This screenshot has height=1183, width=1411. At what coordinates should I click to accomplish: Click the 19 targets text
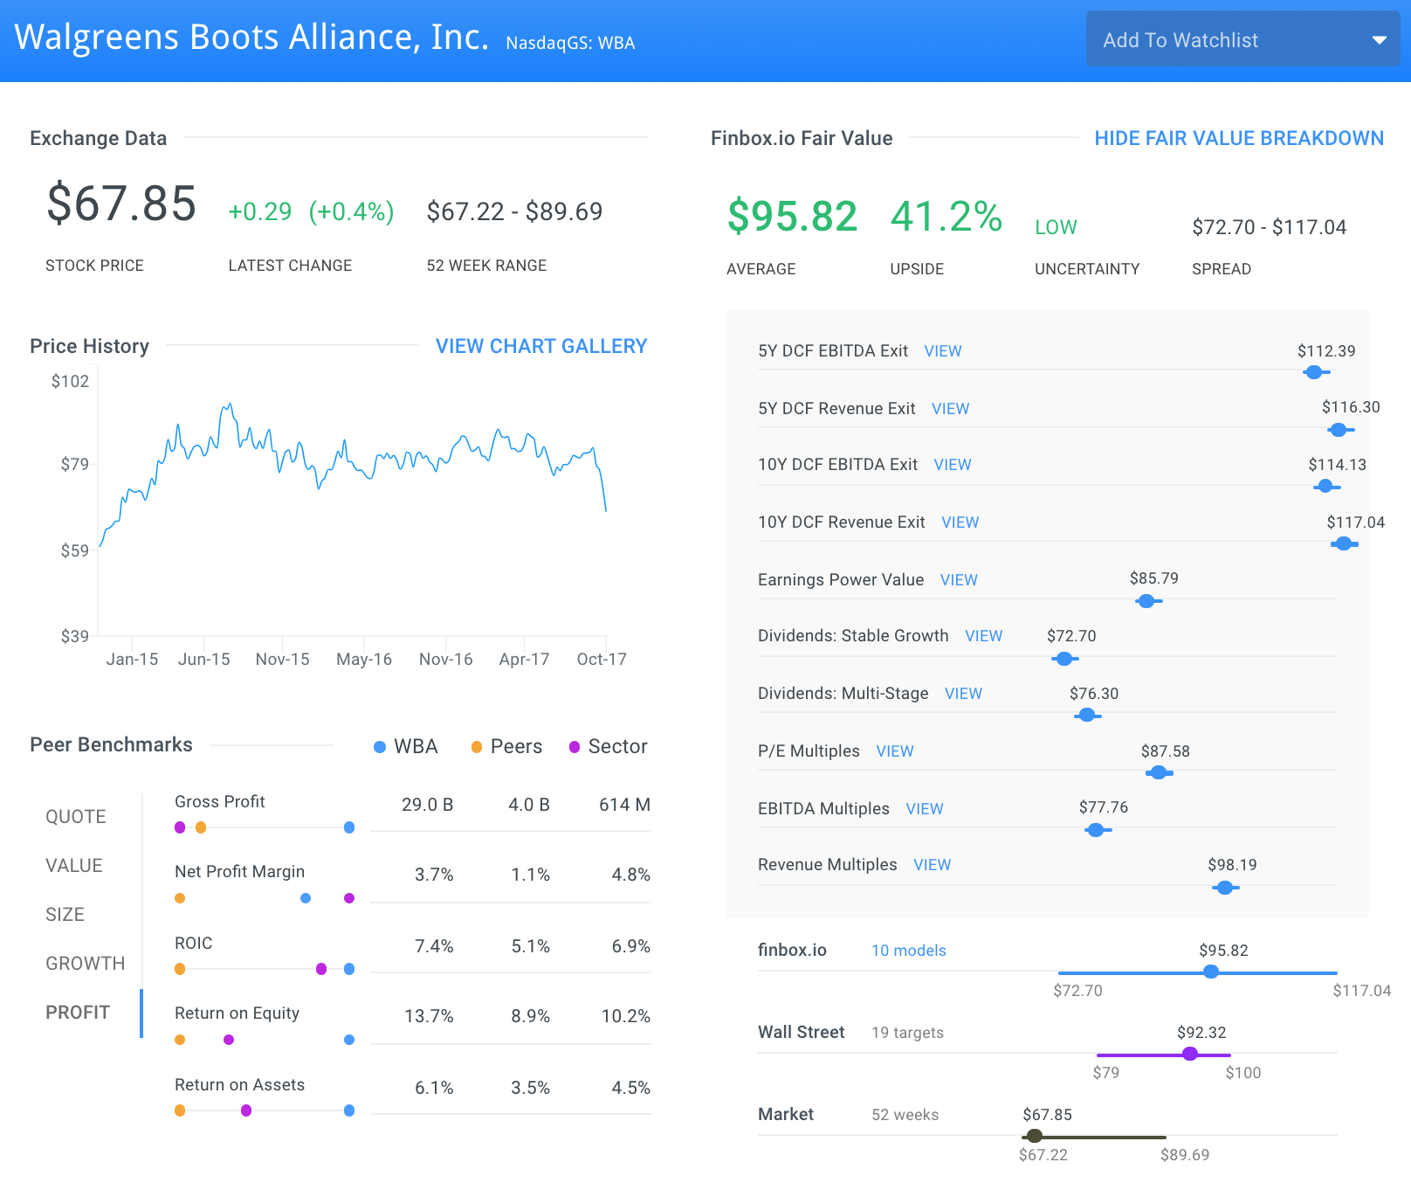click(x=907, y=1033)
